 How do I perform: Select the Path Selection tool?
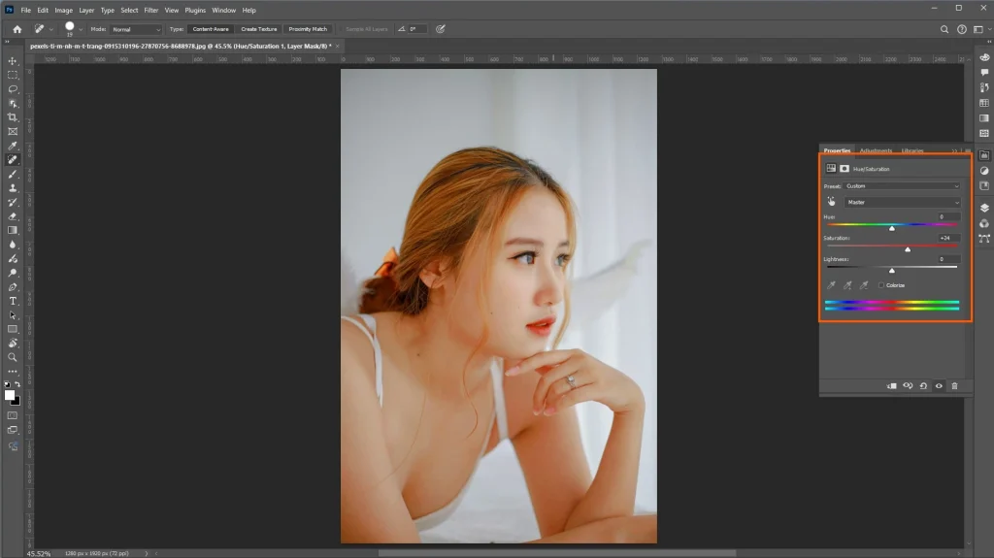coord(13,315)
